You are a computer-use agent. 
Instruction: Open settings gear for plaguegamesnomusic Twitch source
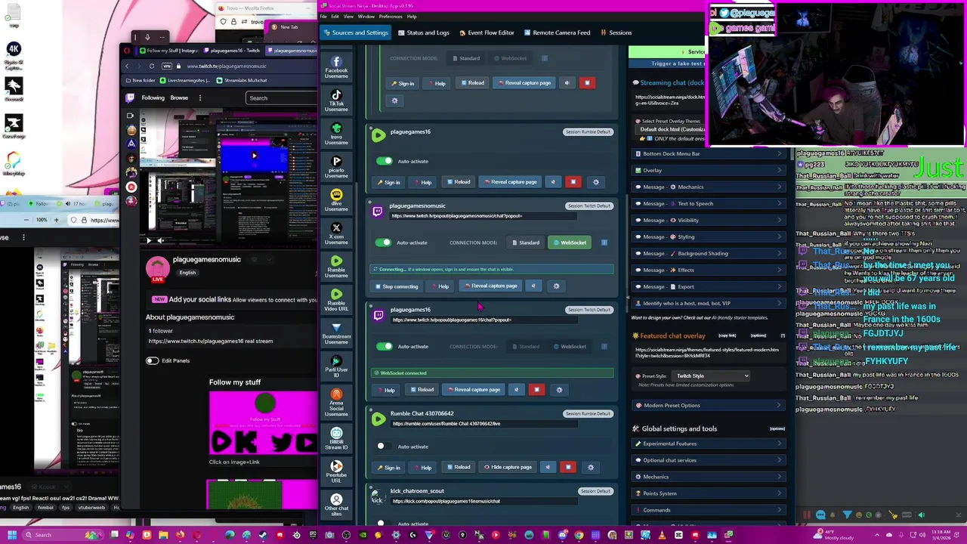coord(557,286)
